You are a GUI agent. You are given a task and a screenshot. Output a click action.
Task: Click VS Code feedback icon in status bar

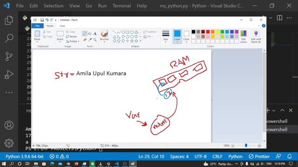click(x=278, y=156)
